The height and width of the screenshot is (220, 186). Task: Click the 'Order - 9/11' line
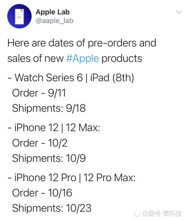click(x=39, y=93)
